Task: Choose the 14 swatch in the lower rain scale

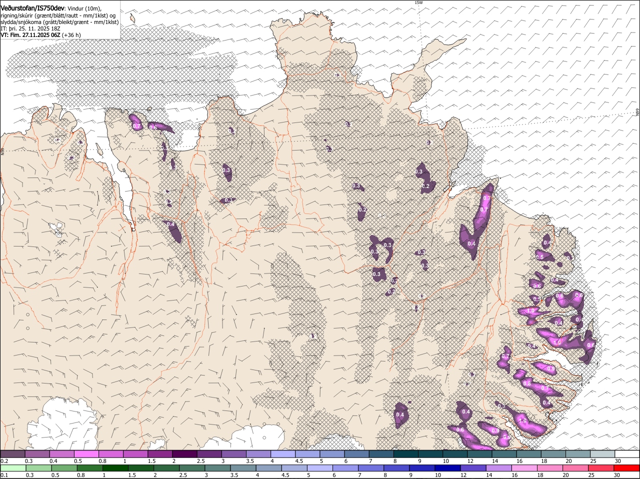Action: pyautogui.click(x=498, y=468)
